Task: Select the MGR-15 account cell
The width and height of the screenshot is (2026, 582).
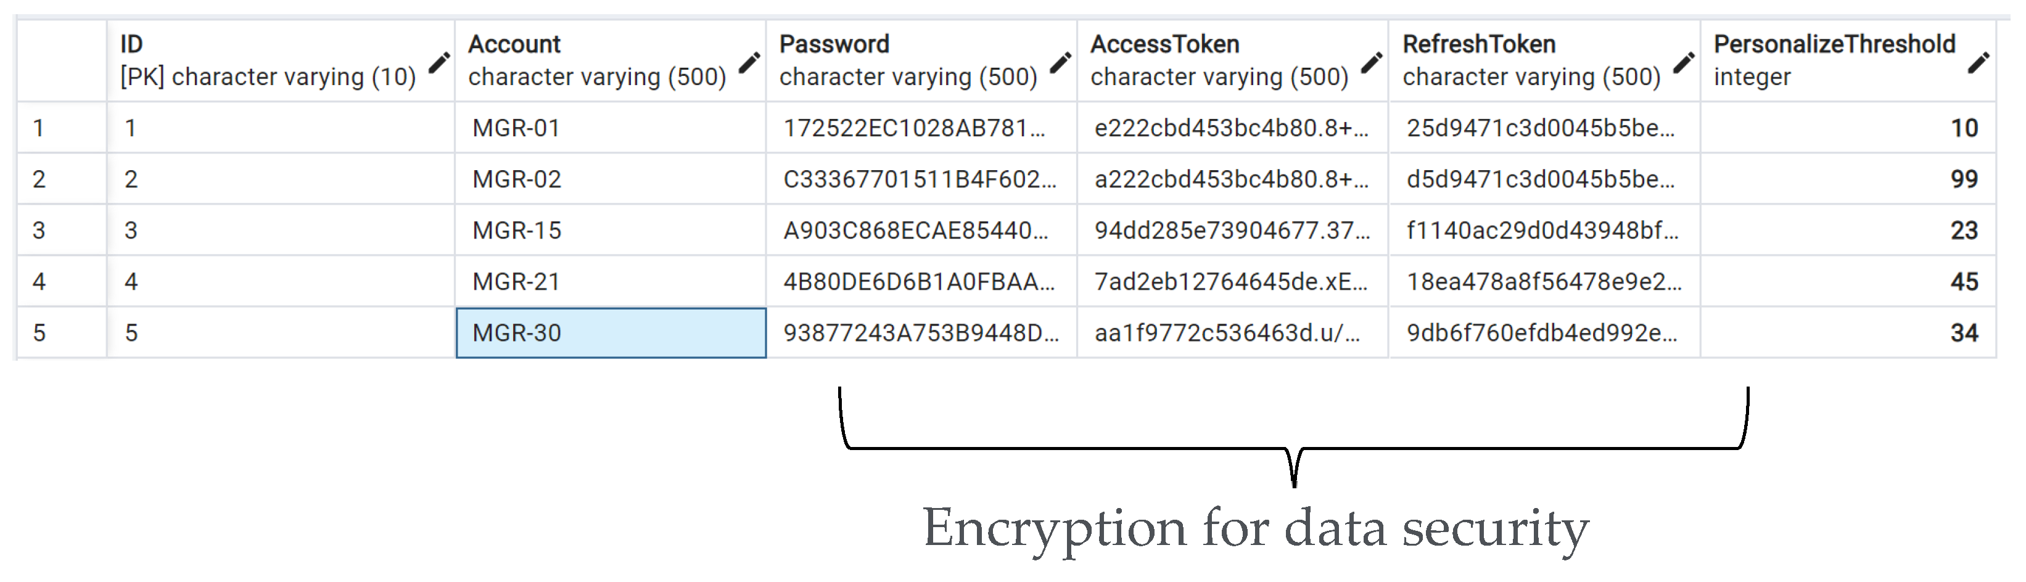Action: tap(611, 231)
